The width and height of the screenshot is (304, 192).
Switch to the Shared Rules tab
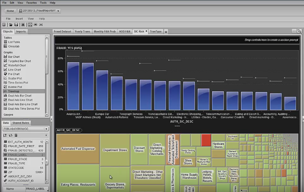pos(21,123)
